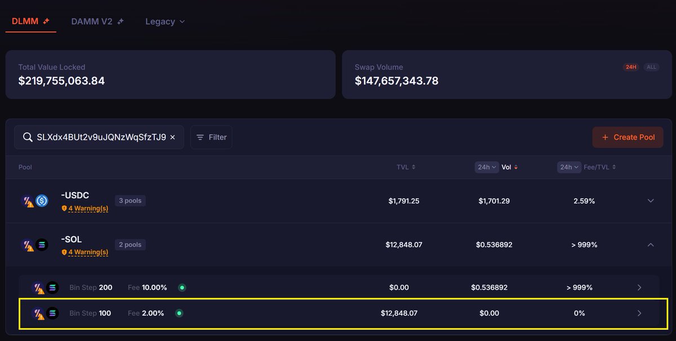676x341 pixels.
Task: Sort by Vol column header
Action: pyautogui.click(x=509, y=167)
